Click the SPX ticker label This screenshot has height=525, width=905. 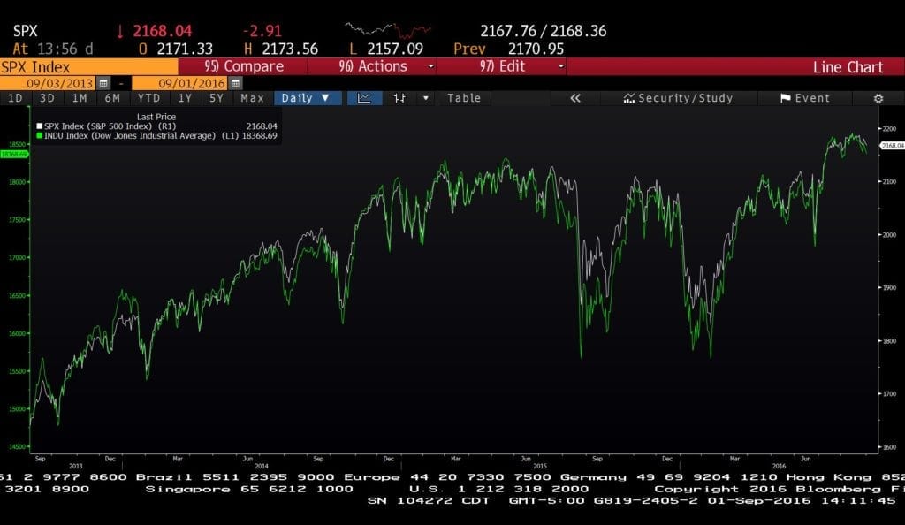(25, 31)
